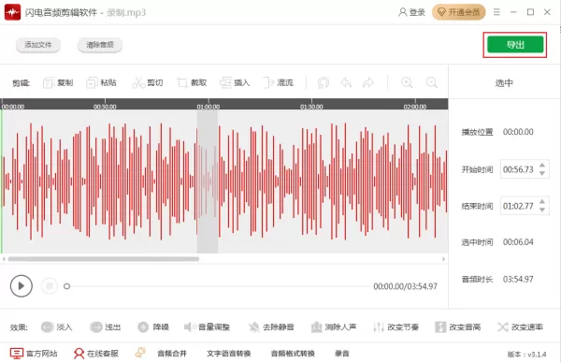Screen dimensions: 561x363
Task: Select the 粘贴 paste tool
Action: click(x=101, y=82)
